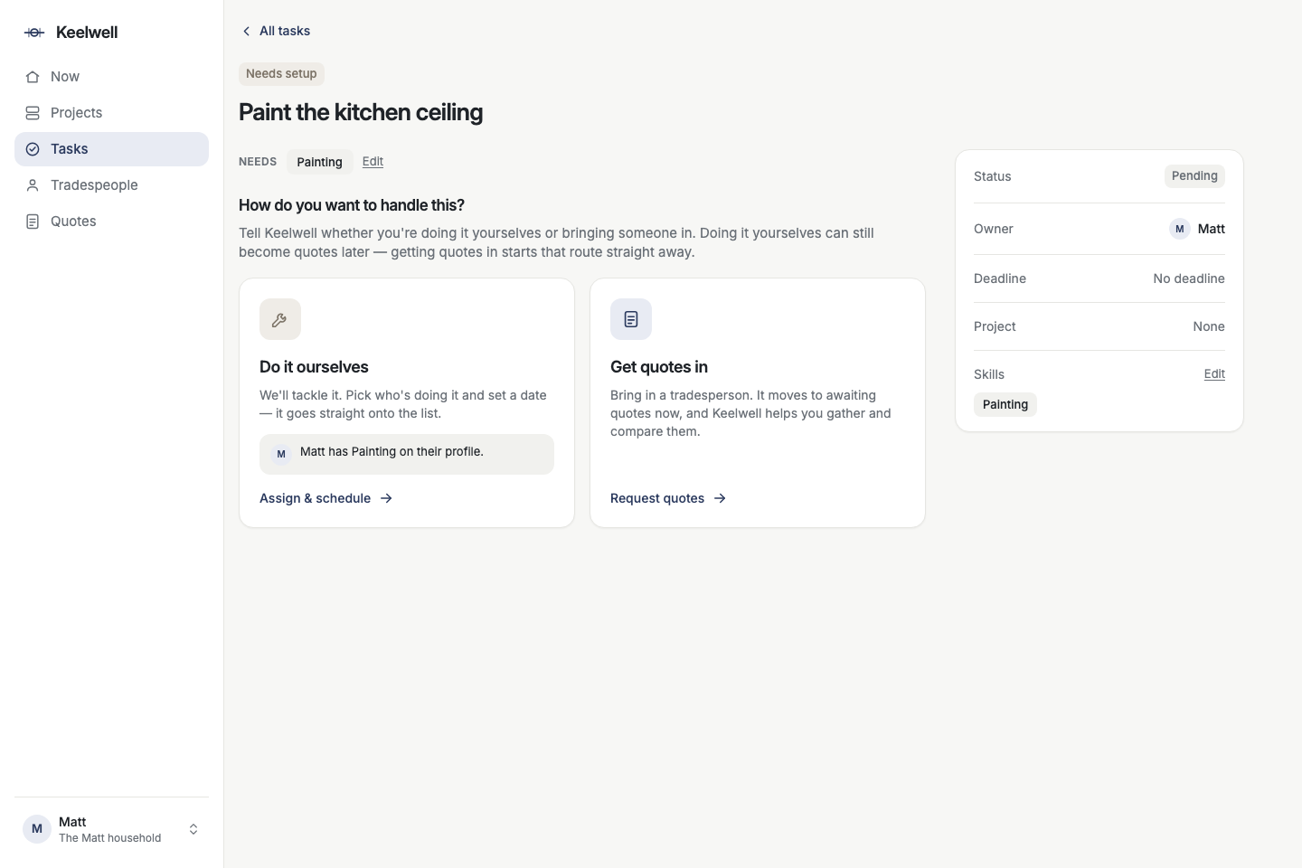Image resolution: width=1302 pixels, height=868 pixels.
Task: Click the Pending status badge
Action: [1194, 176]
